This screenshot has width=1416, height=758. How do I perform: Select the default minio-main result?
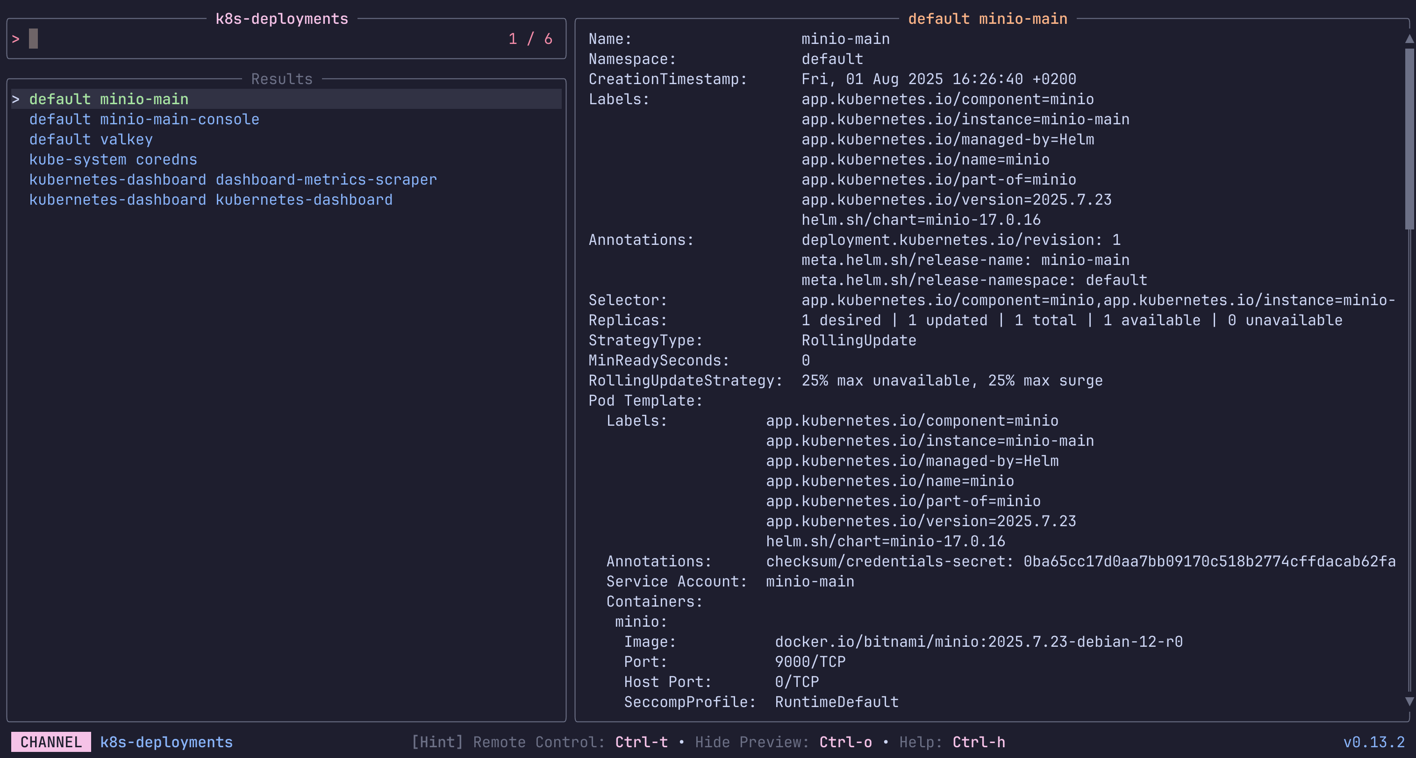286,99
